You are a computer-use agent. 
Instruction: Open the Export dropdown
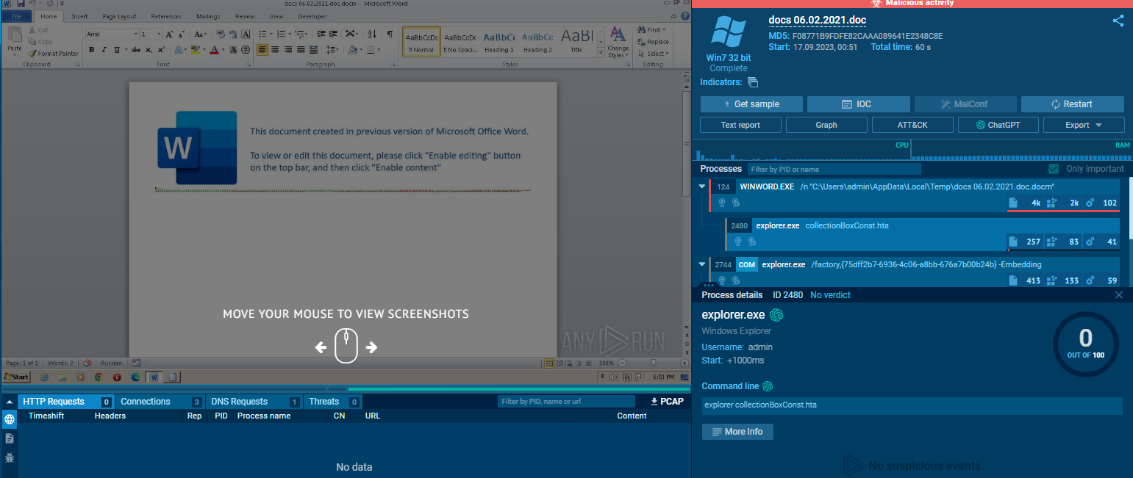[1084, 125]
